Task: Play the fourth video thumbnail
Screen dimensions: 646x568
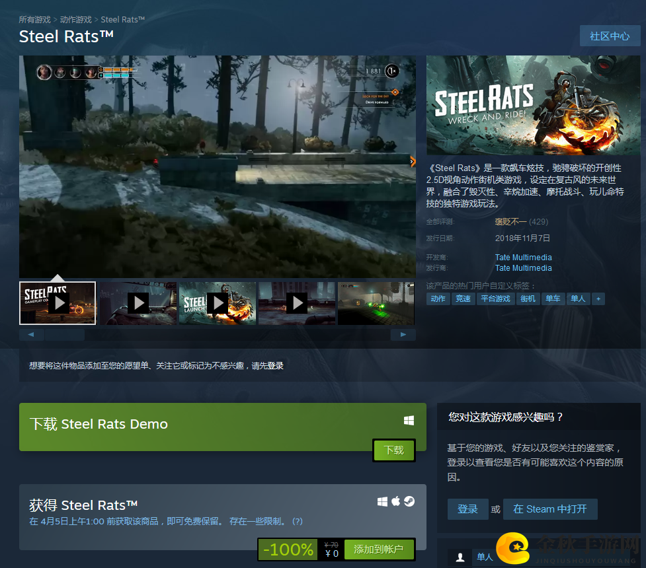Action: 297,303
